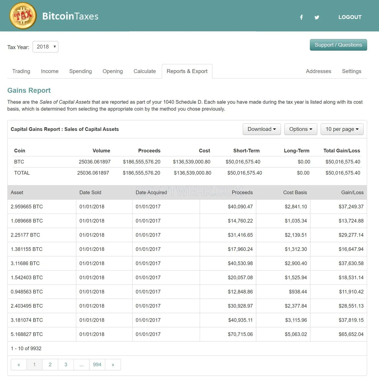This screenshot has height=382, width=379.
Task: Click the Short-Term summary column header
Action: click(246, 151)
